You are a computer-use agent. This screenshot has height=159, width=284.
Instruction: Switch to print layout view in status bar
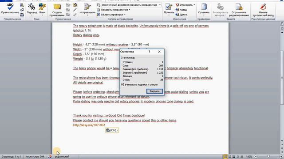tap(225, 157)
